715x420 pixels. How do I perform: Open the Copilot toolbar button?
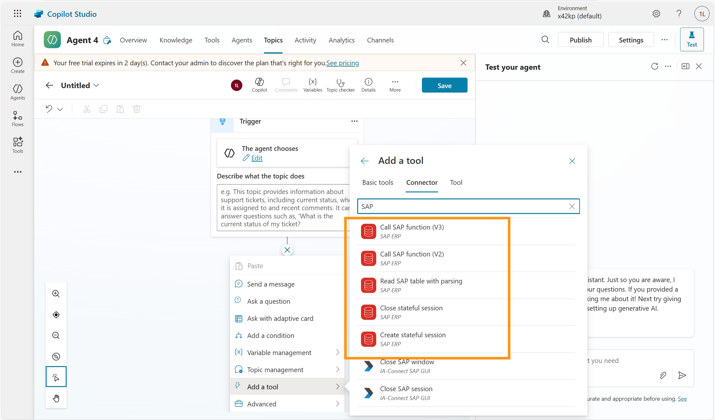click(259, 85)
